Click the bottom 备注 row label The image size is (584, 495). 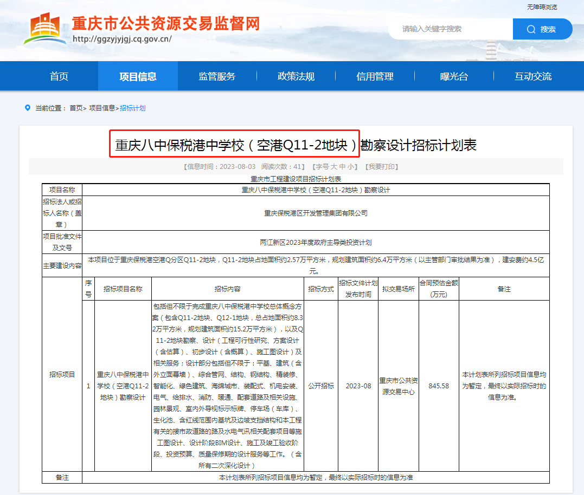(62, 478)
